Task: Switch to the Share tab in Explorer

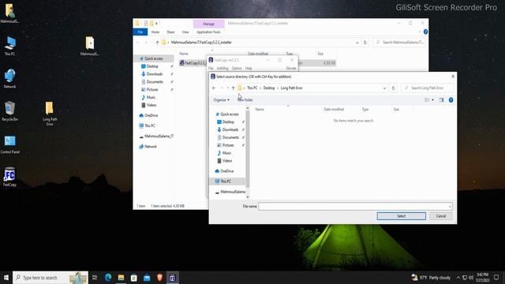Action: (x=170, y=32)
